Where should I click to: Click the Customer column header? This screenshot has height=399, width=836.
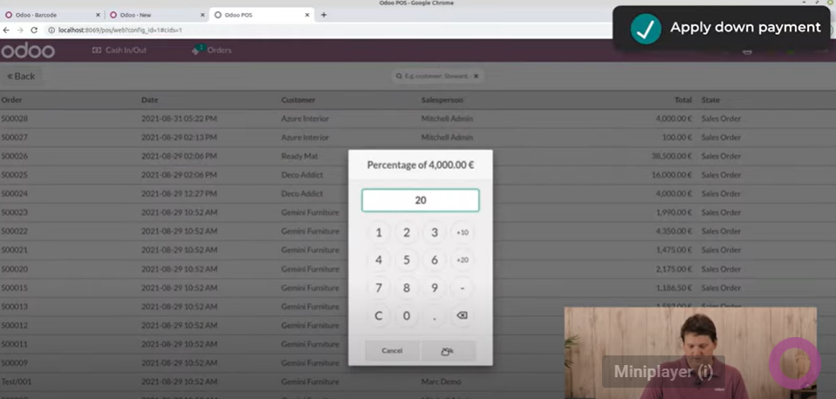(x=298, y=100)
